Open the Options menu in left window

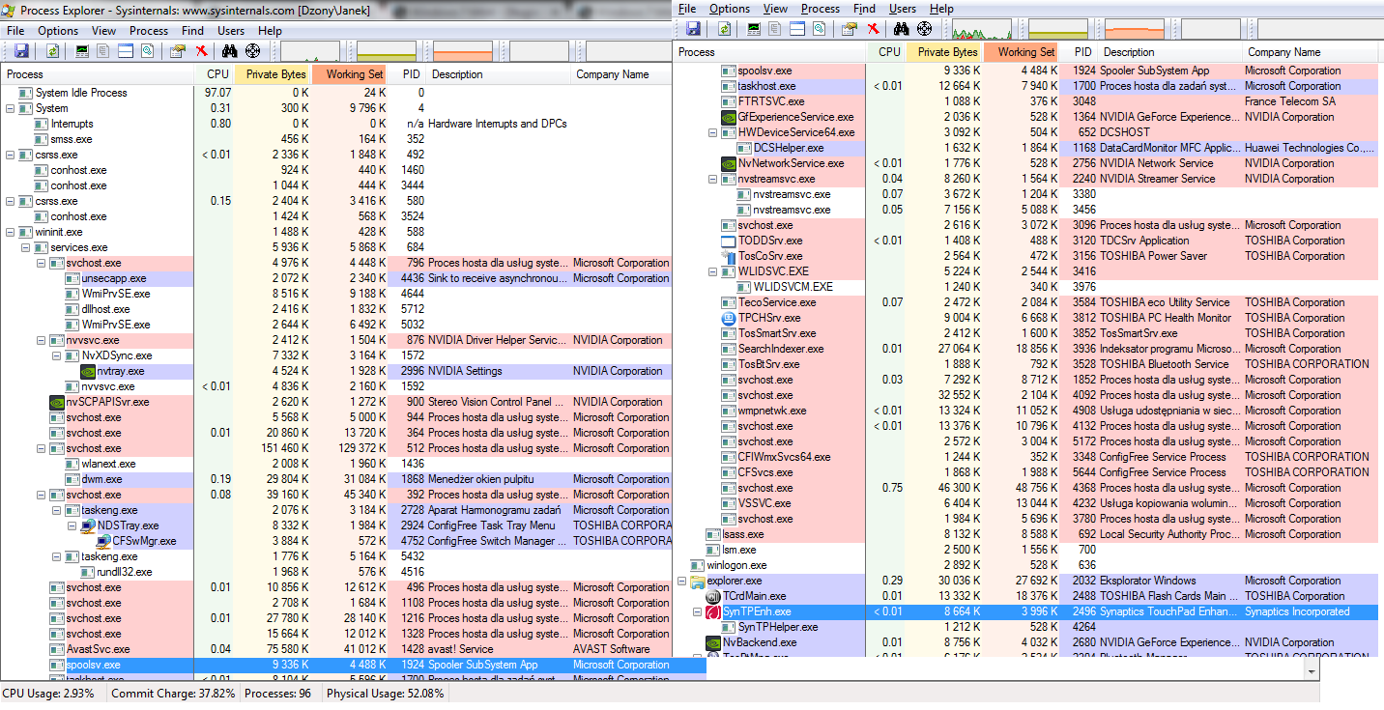click(58, 31)
